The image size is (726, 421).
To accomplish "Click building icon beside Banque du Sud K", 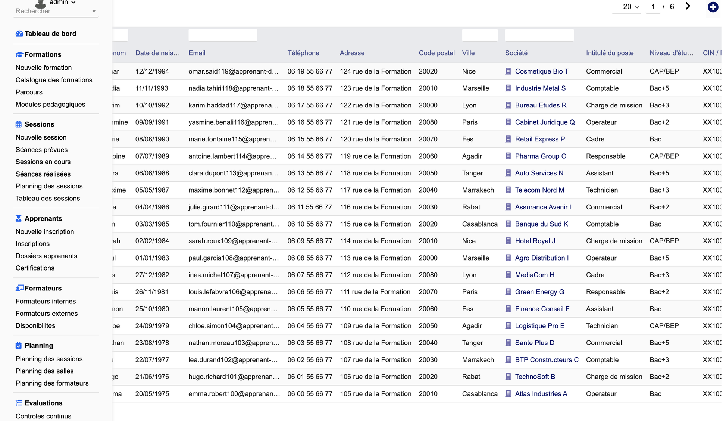I will coord(508,224).
